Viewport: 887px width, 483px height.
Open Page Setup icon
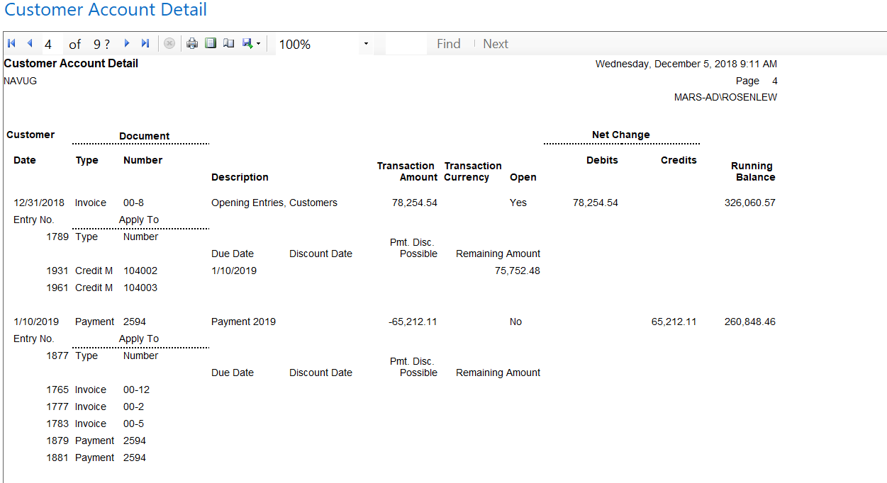228,44
